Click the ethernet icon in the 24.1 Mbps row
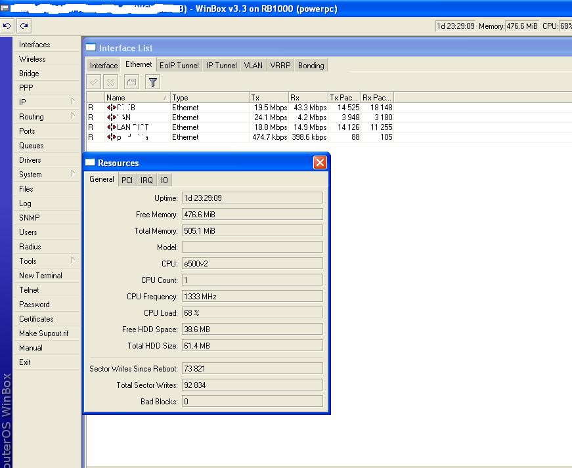This screenshot has height=468, width=572. (112, 117)
